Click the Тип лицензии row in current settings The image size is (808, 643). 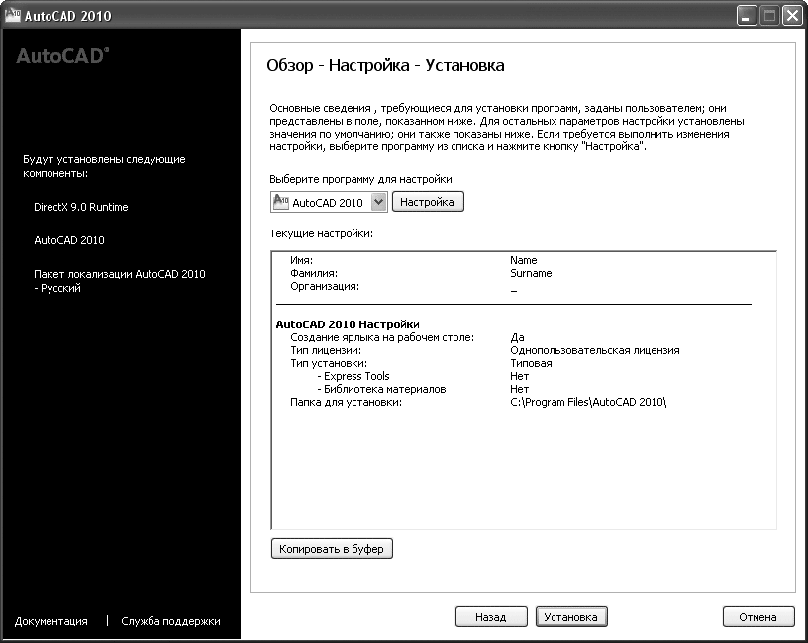325,350
